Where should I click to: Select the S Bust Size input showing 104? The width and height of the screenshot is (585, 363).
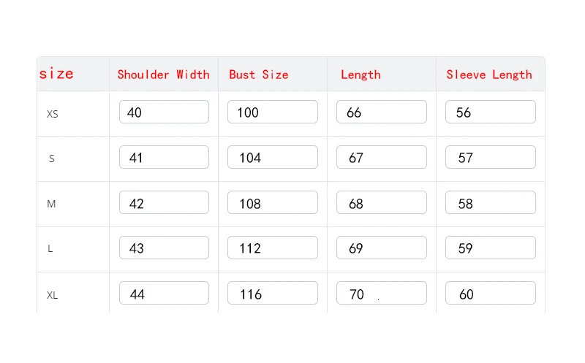273,157
